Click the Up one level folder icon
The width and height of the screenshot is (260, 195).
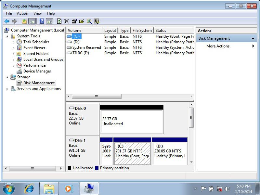(x=24, y=21)
